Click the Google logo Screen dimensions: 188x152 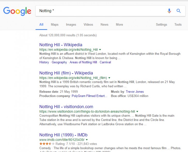click(x=17, y=11)
